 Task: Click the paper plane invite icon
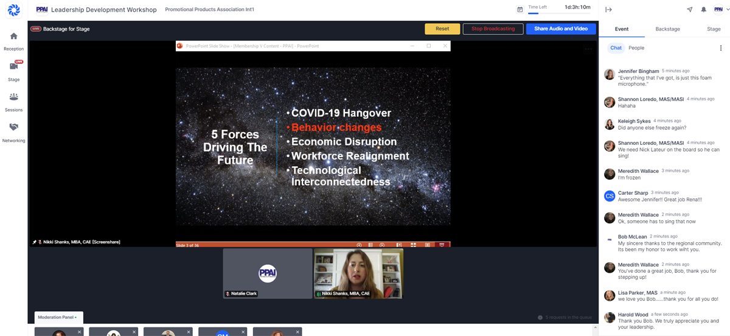coord(689,10)
